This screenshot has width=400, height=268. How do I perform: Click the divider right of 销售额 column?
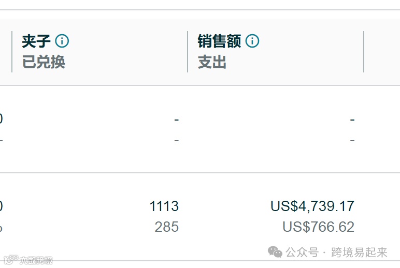point(364,52)
